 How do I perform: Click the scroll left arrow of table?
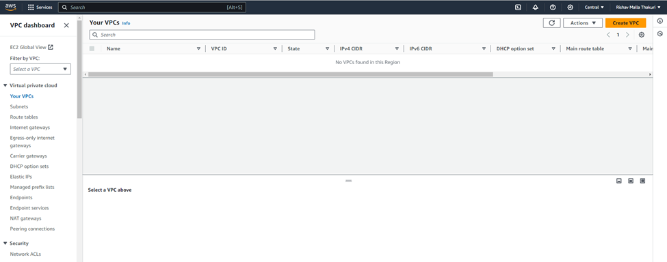click(x=86, y=74)
